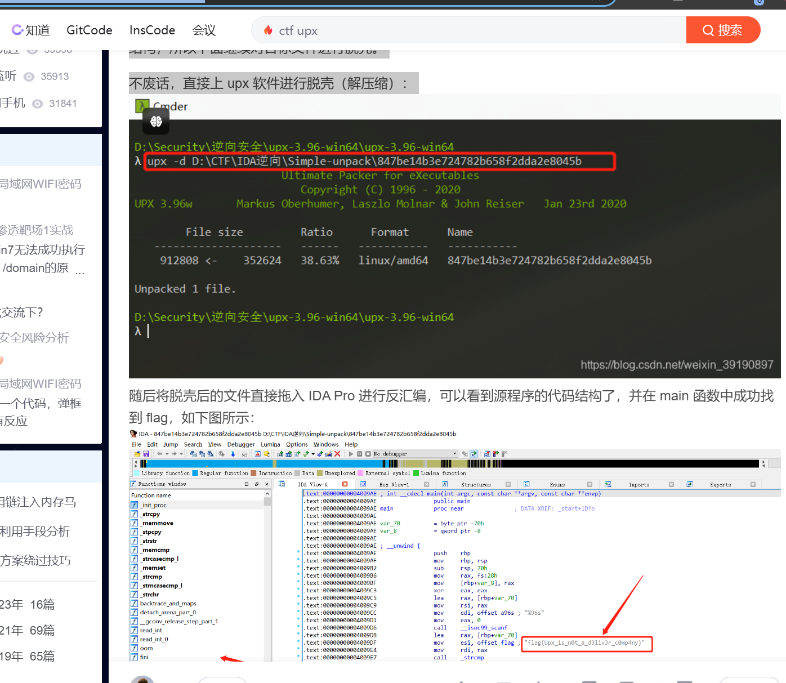Open the Cmder terminal upx unpack screenshot
The height and width of the screenshot is (683, 786).
[x=455, y=236]
